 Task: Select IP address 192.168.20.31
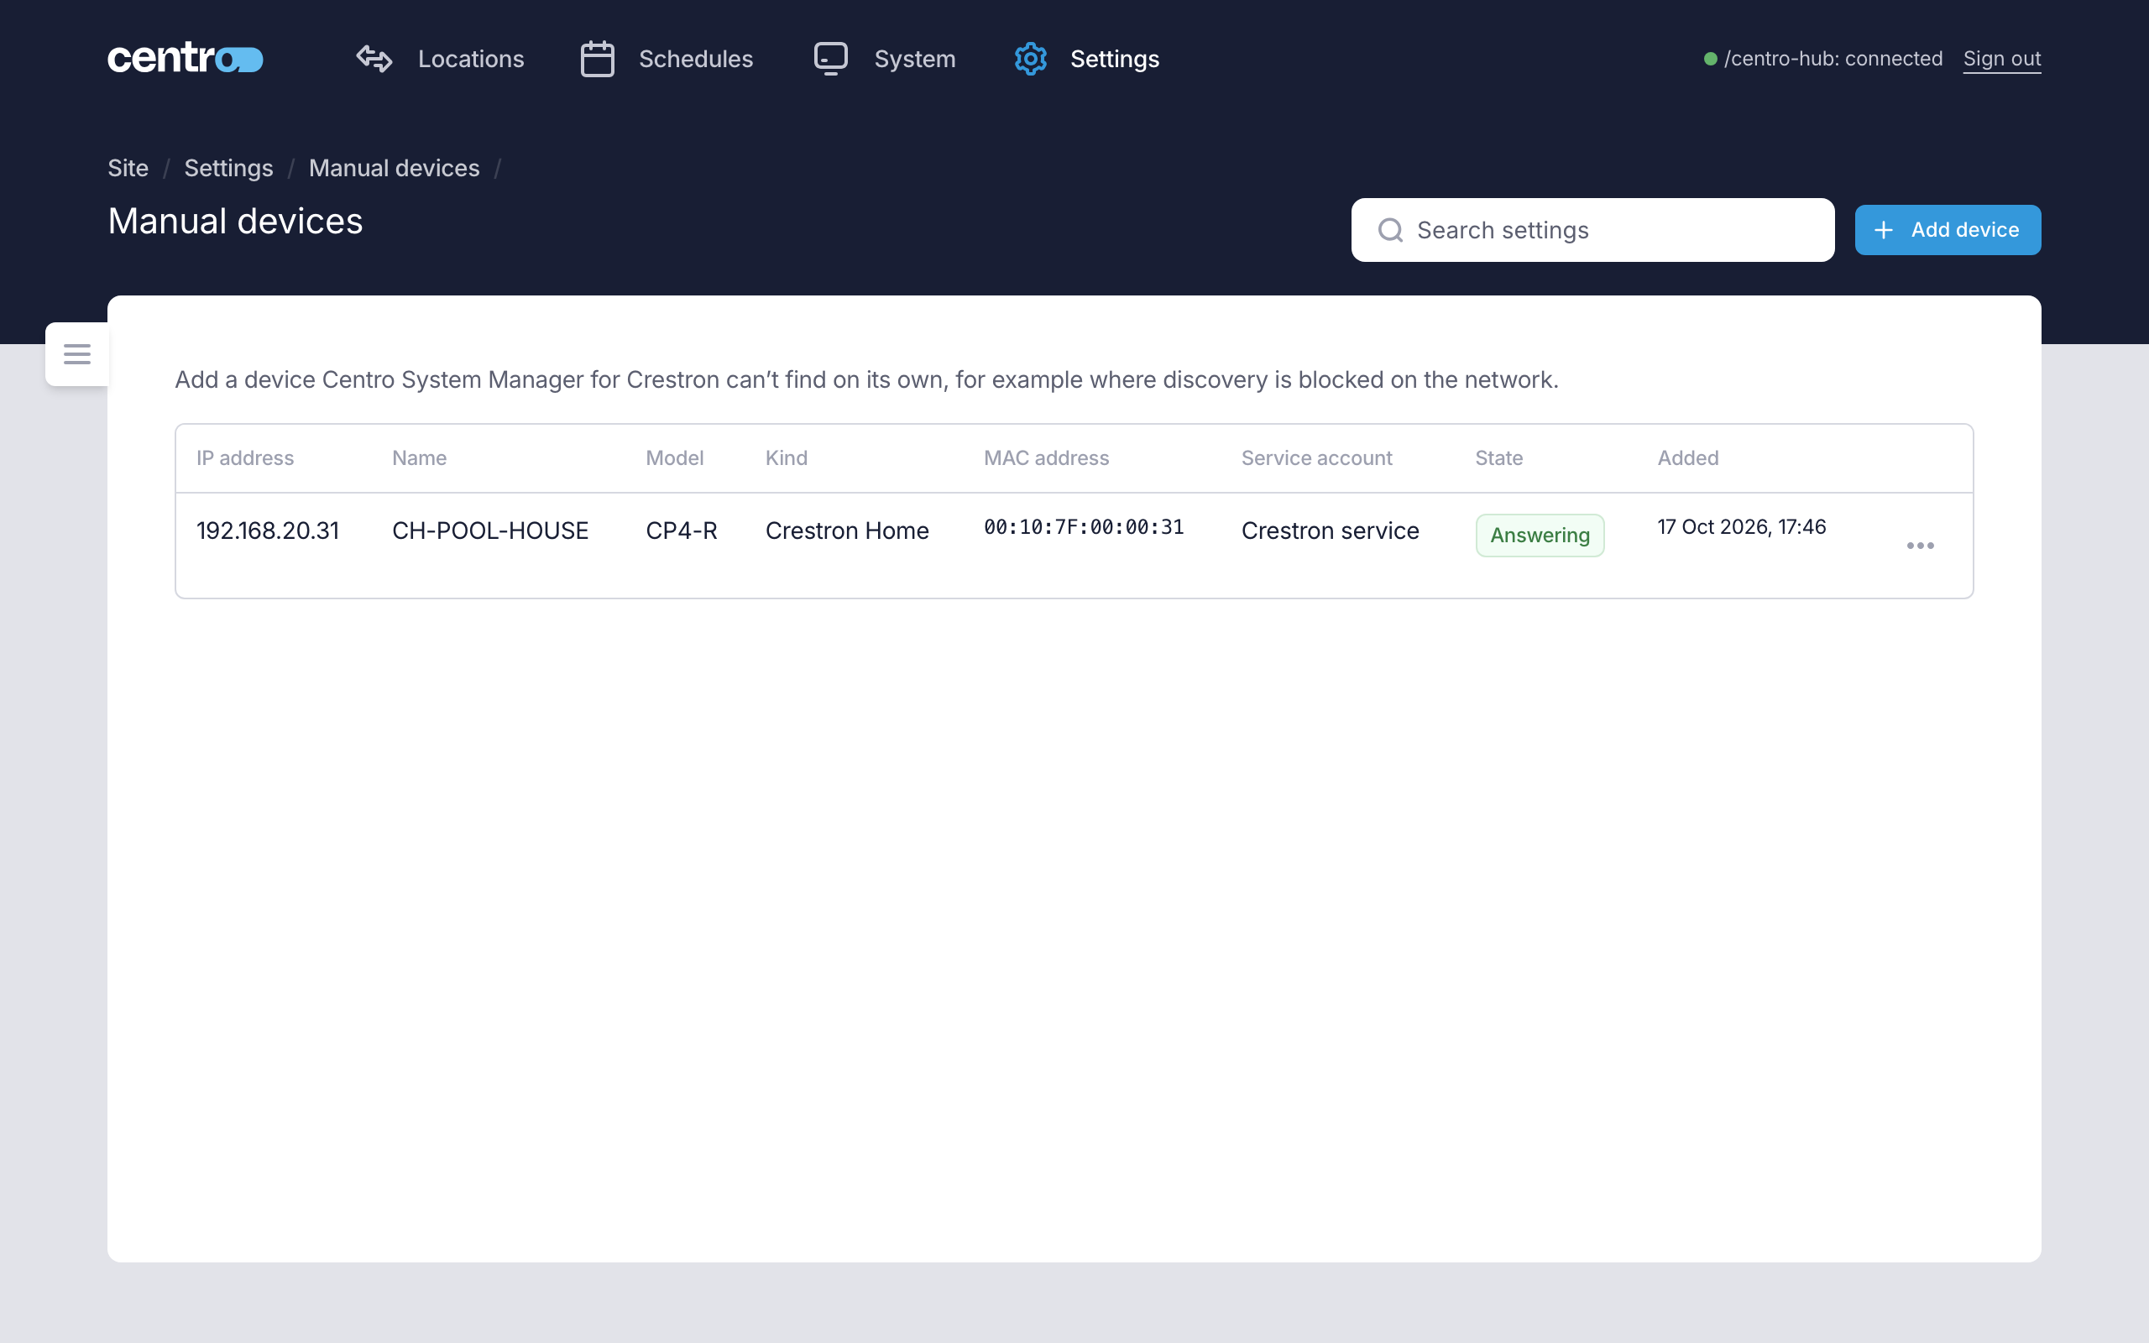coord(267,530)
